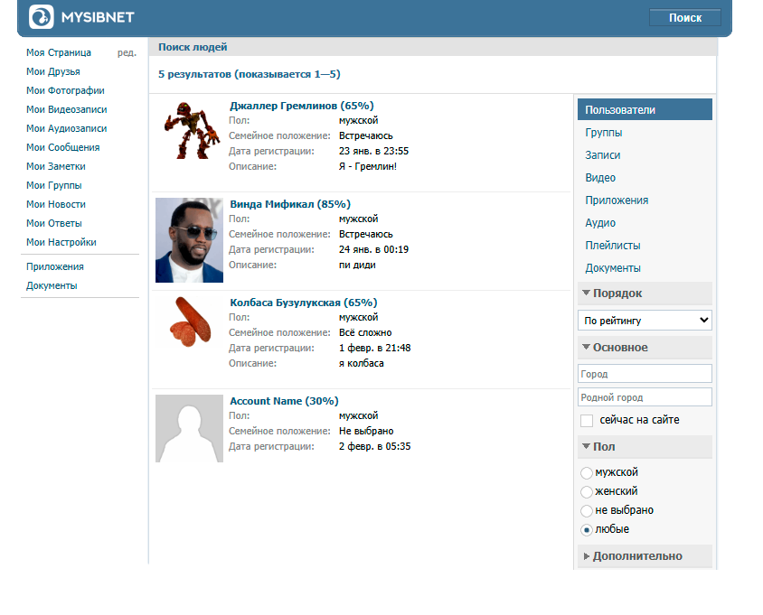Click the 'Город' input field
The width and height of the screenshot is (763, 615).
tap(645, 374)
